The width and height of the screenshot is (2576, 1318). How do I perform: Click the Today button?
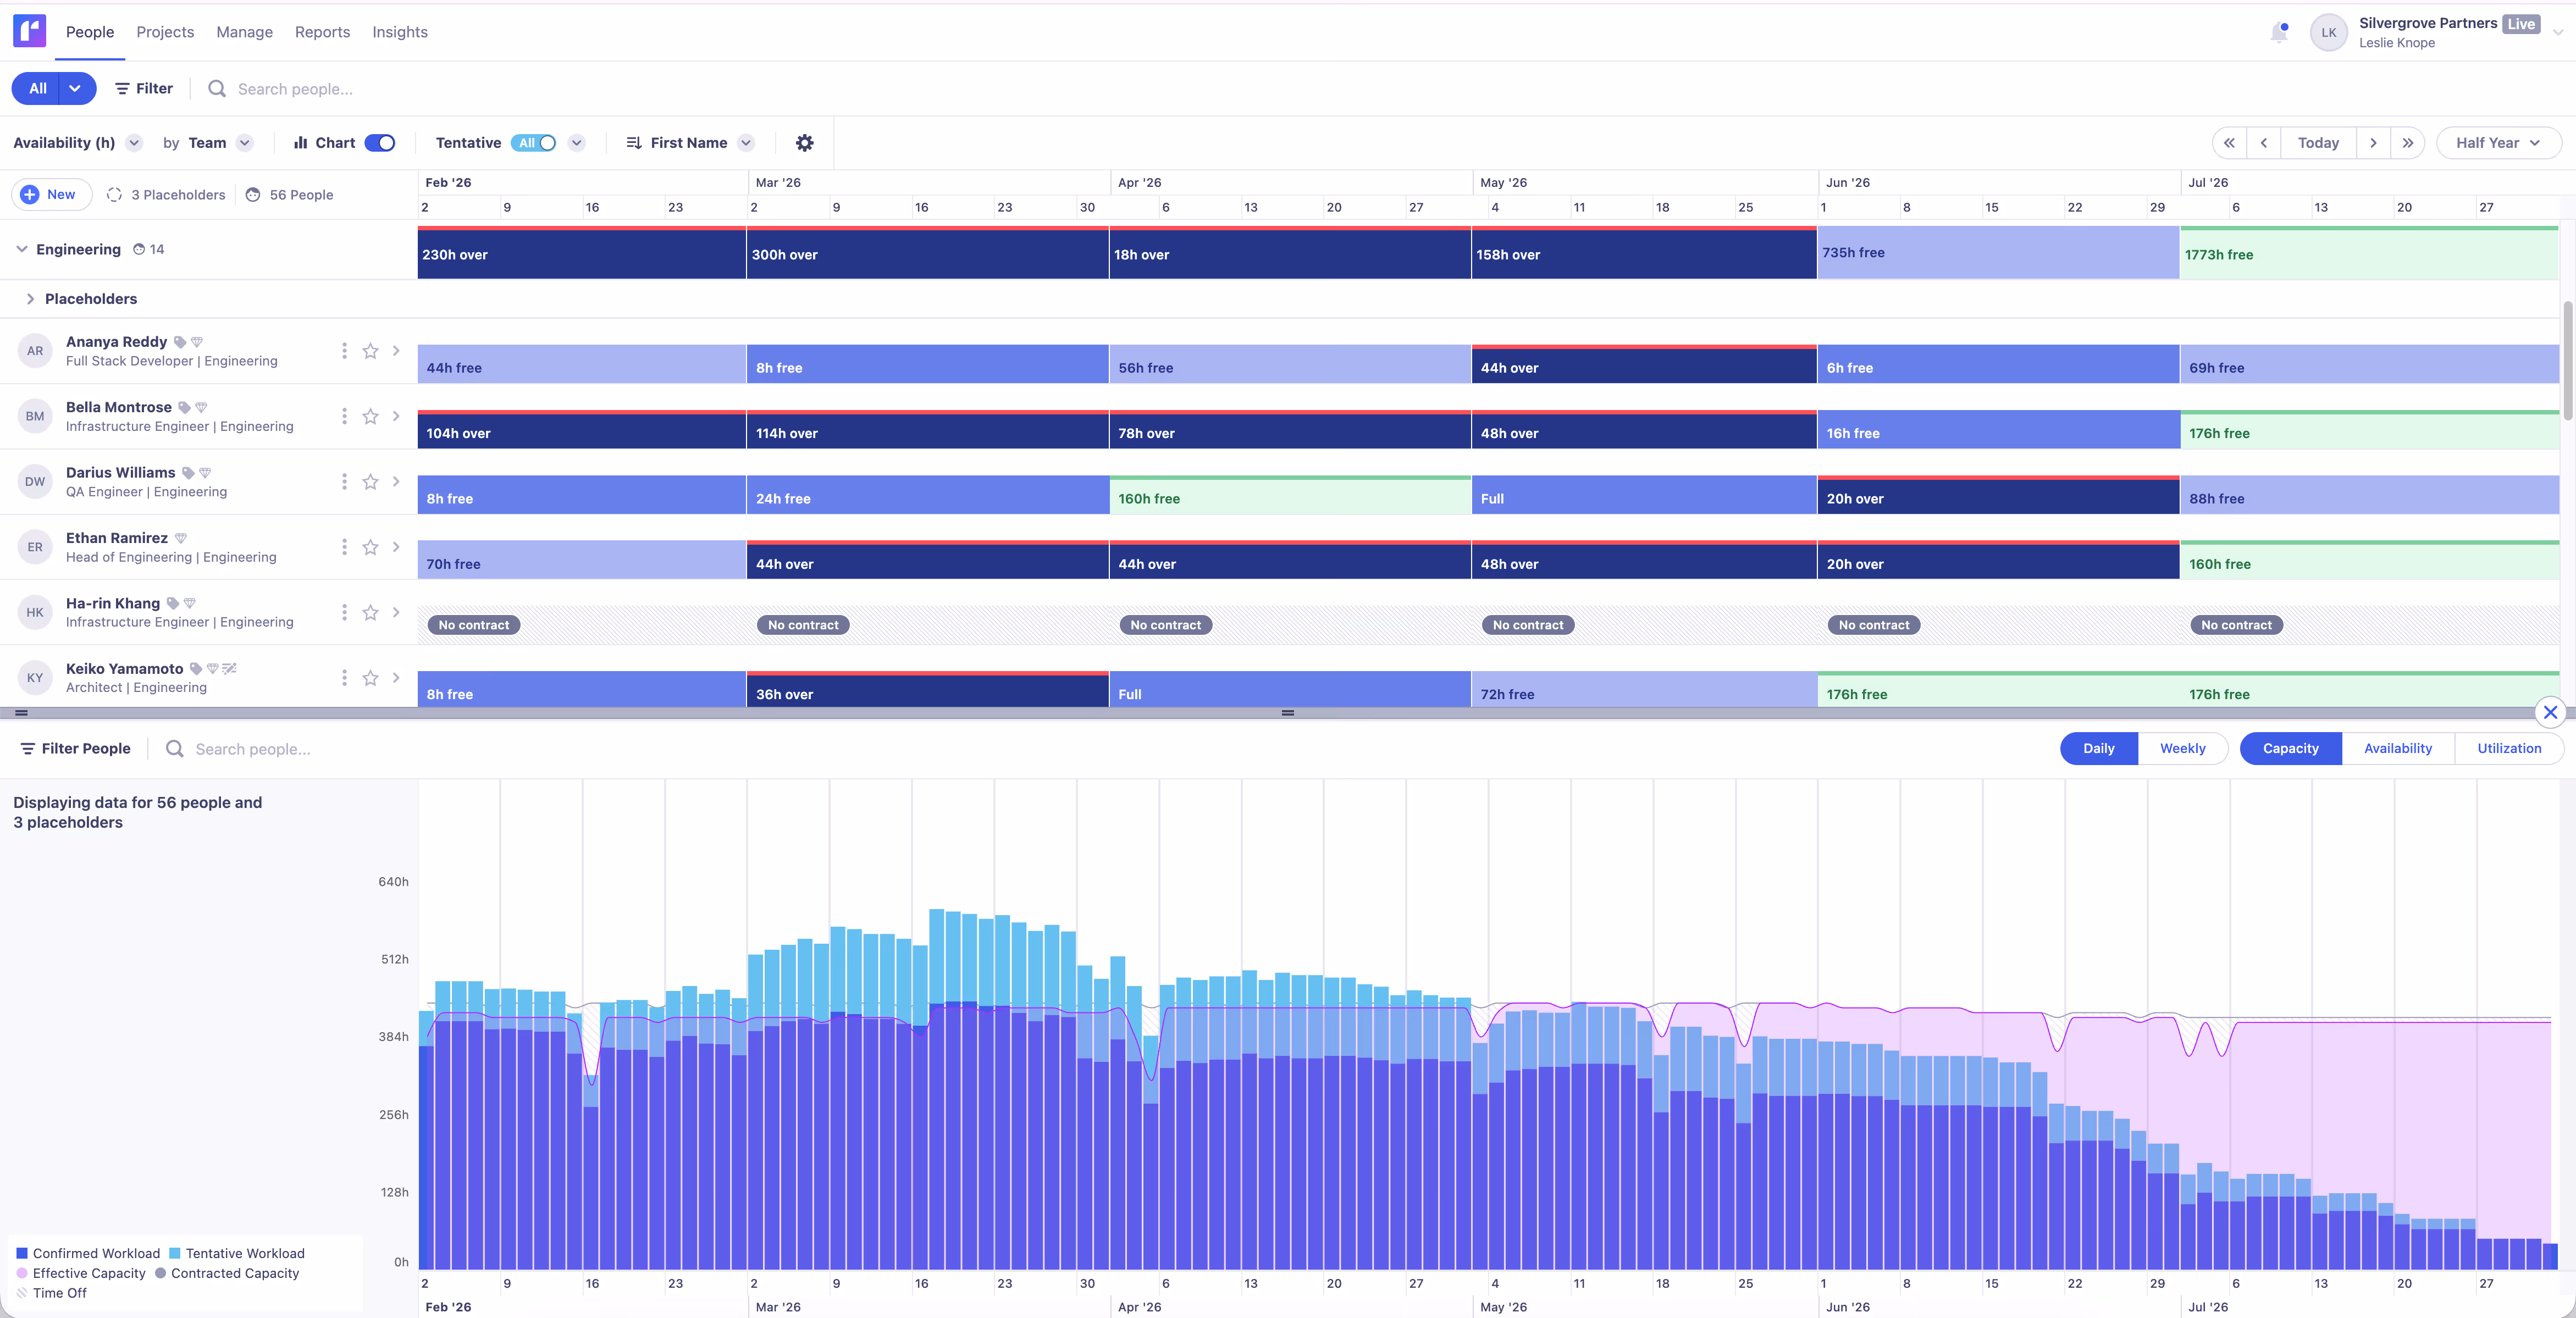pos(2317,143)
